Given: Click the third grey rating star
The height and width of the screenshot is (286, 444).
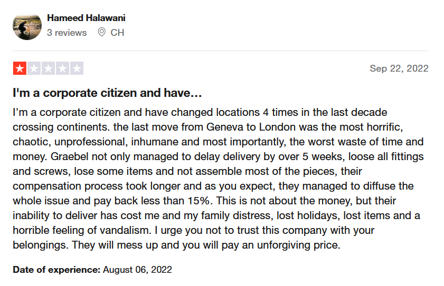Looking at the screenshot, I should (x=48, y=68).
